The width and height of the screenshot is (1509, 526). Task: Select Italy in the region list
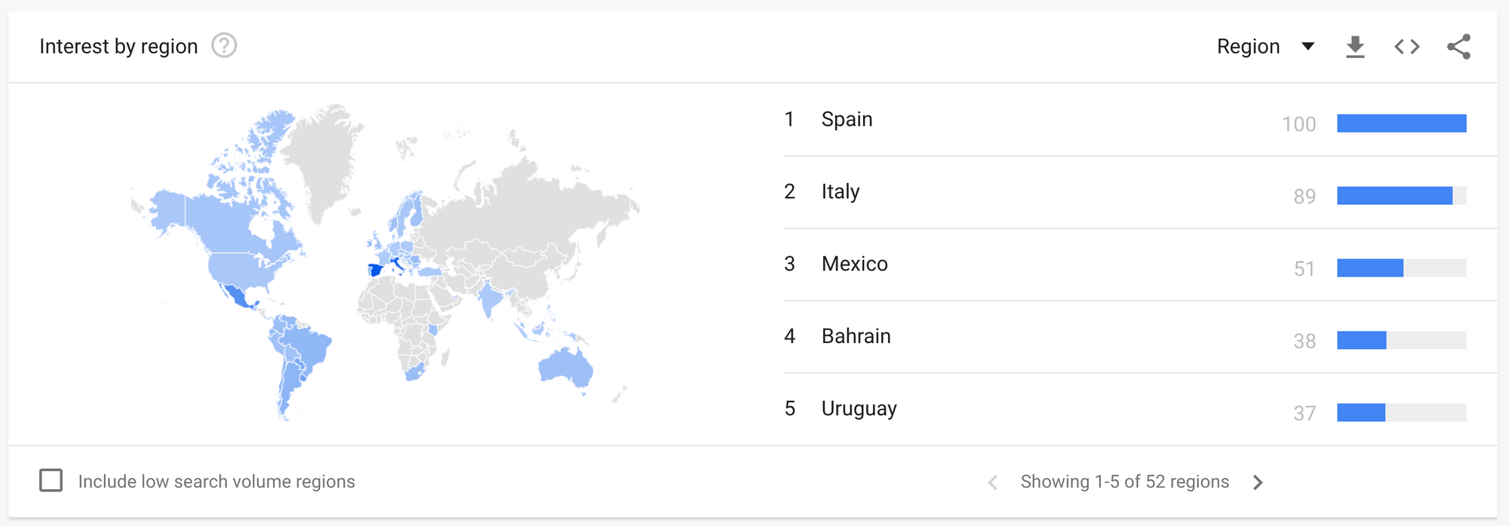(841, 191)
